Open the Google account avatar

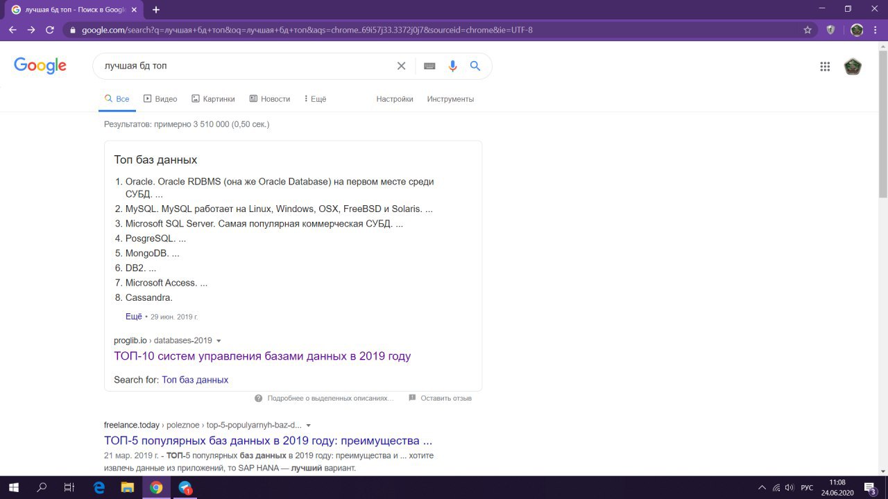pos(853,67)
